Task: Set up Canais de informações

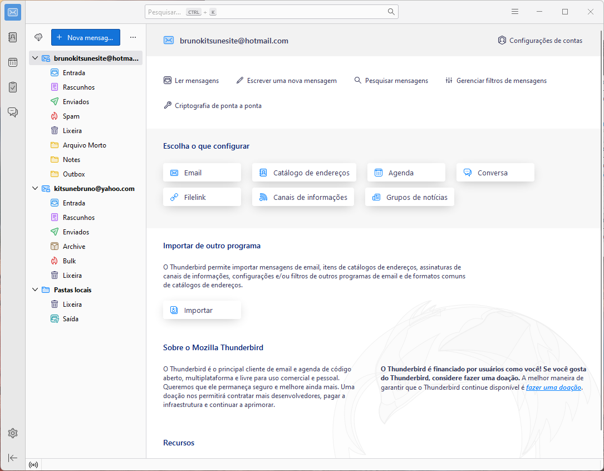Action: (303, 197)
